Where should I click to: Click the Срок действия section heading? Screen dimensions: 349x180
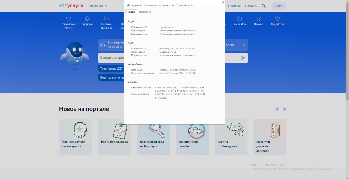point(135,64)
